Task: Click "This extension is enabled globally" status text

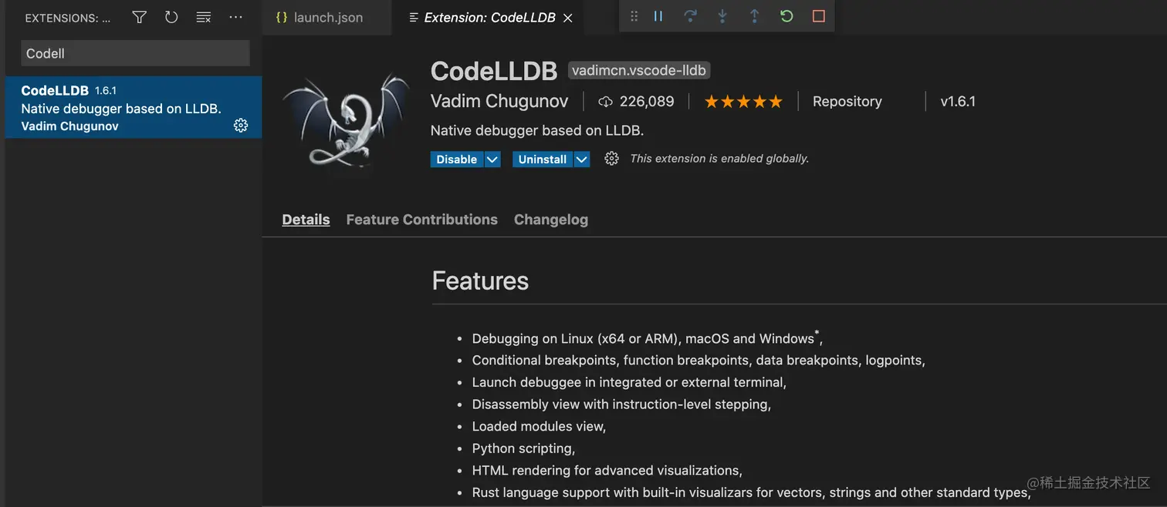Action: [x=719, y=159]
